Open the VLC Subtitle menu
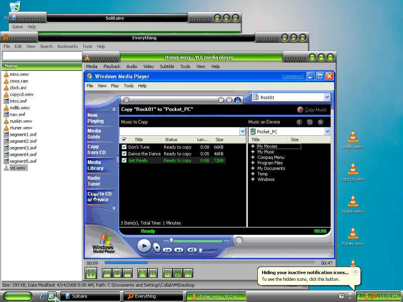Screen dimensions: 403x302 tap(167, 66)
